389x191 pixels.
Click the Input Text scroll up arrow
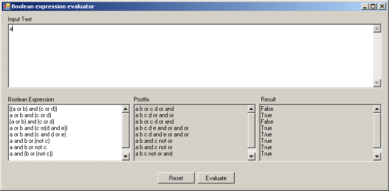377,29
